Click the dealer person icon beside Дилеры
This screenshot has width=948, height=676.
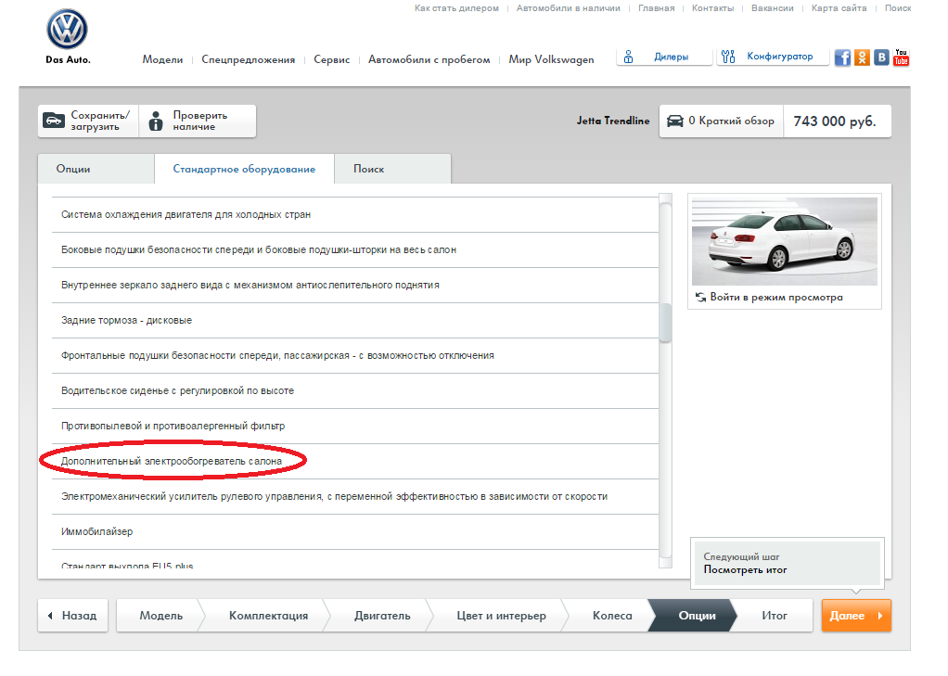629,57
